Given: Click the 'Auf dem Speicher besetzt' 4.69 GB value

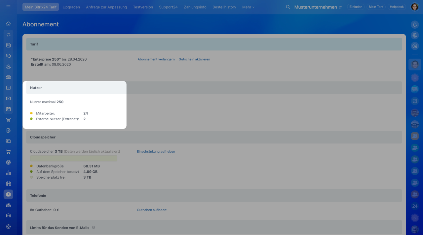Looking at the screenshot, I should pos(90,172).
